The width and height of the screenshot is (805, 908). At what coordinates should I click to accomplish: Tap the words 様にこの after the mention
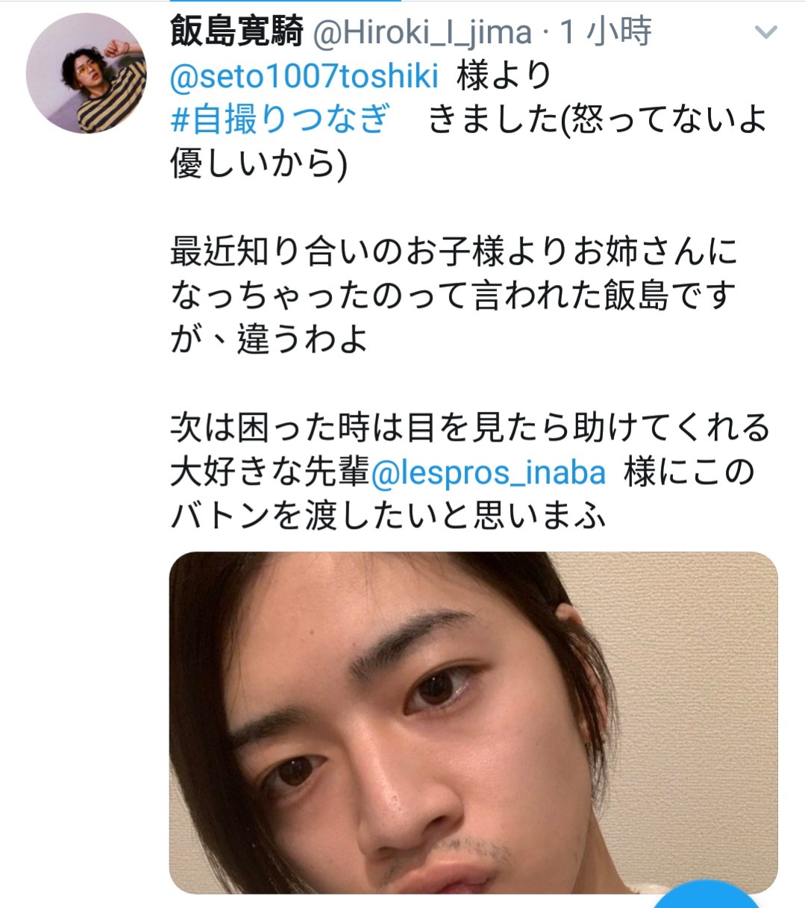(689, 472)
